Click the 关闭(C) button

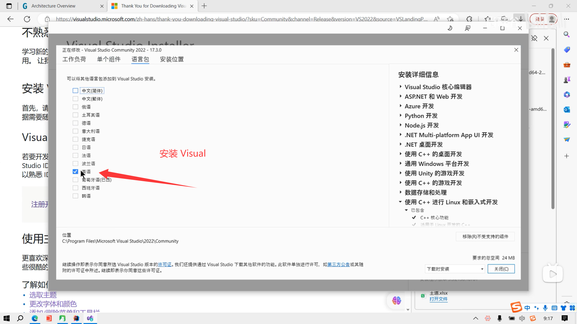tap(501, 269)
